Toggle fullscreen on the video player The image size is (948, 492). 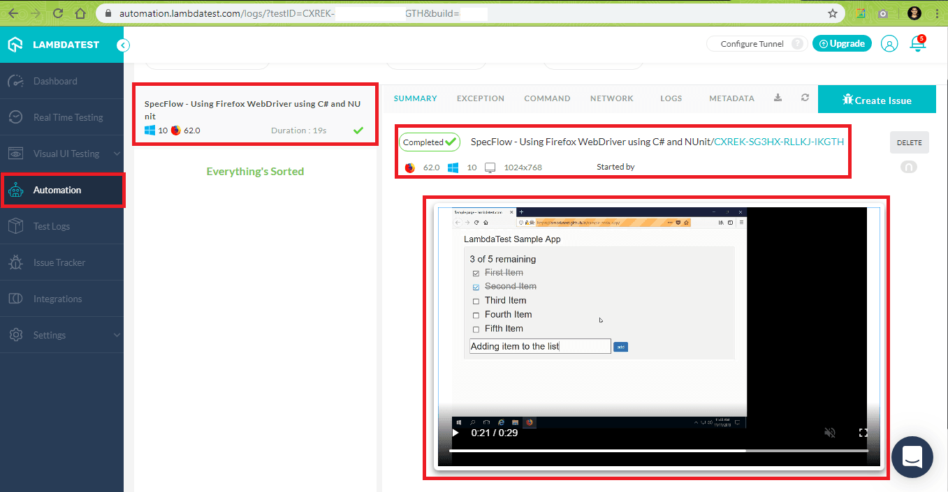[863, 433]
